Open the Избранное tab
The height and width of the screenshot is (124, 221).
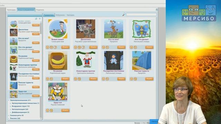tap(60, 15)
